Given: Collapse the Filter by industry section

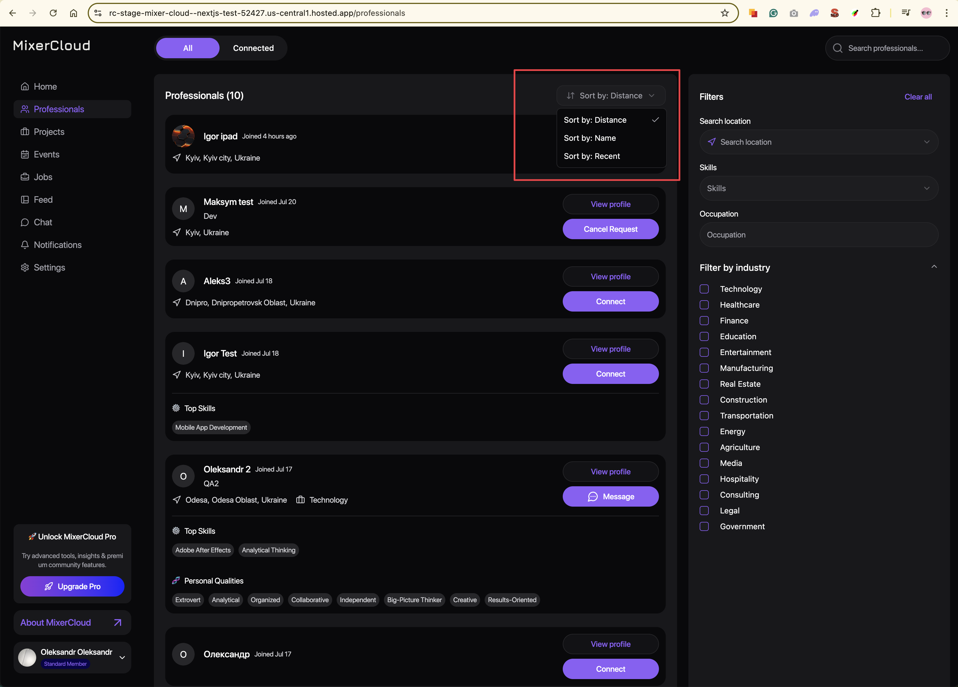Looking at the screenshot, I should (934, 267).
